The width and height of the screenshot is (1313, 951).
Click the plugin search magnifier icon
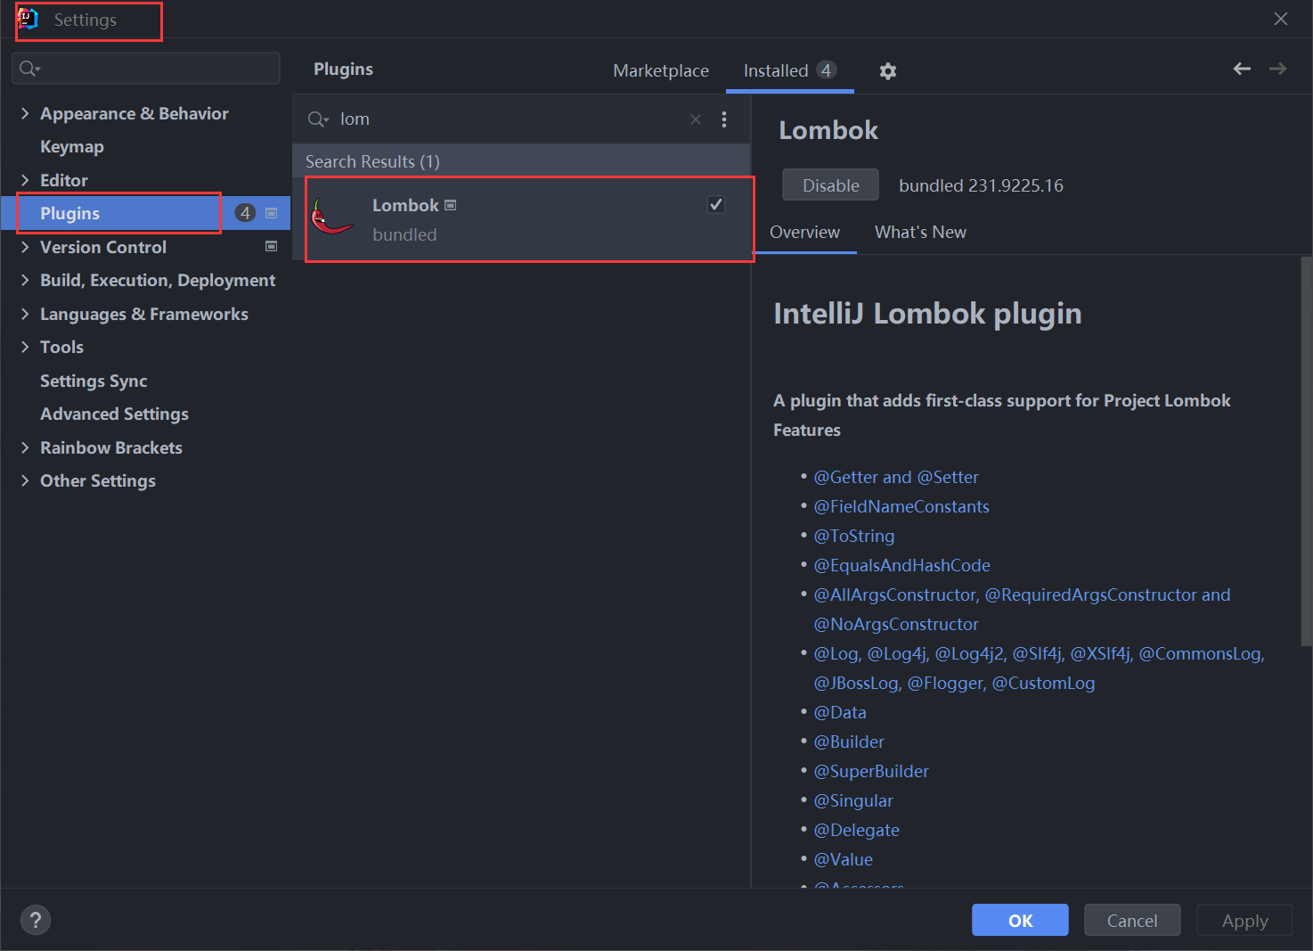(x=318, y=119)
